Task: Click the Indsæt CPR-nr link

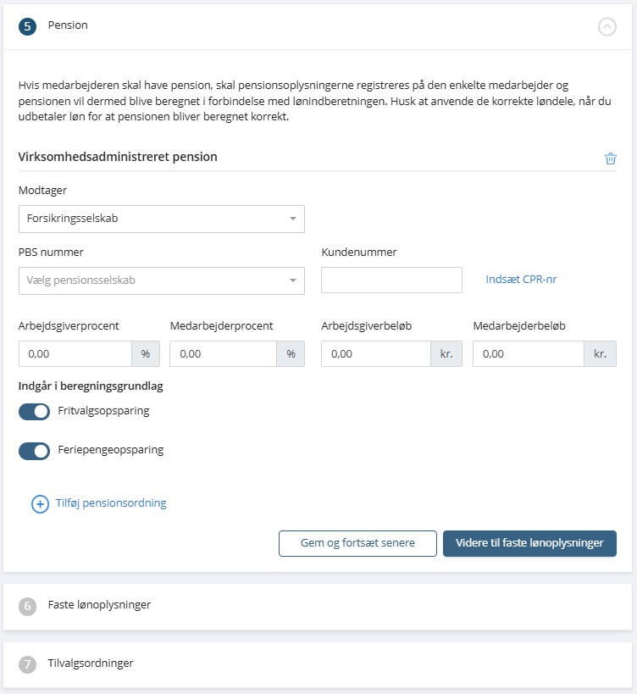Action: [521, 280]
